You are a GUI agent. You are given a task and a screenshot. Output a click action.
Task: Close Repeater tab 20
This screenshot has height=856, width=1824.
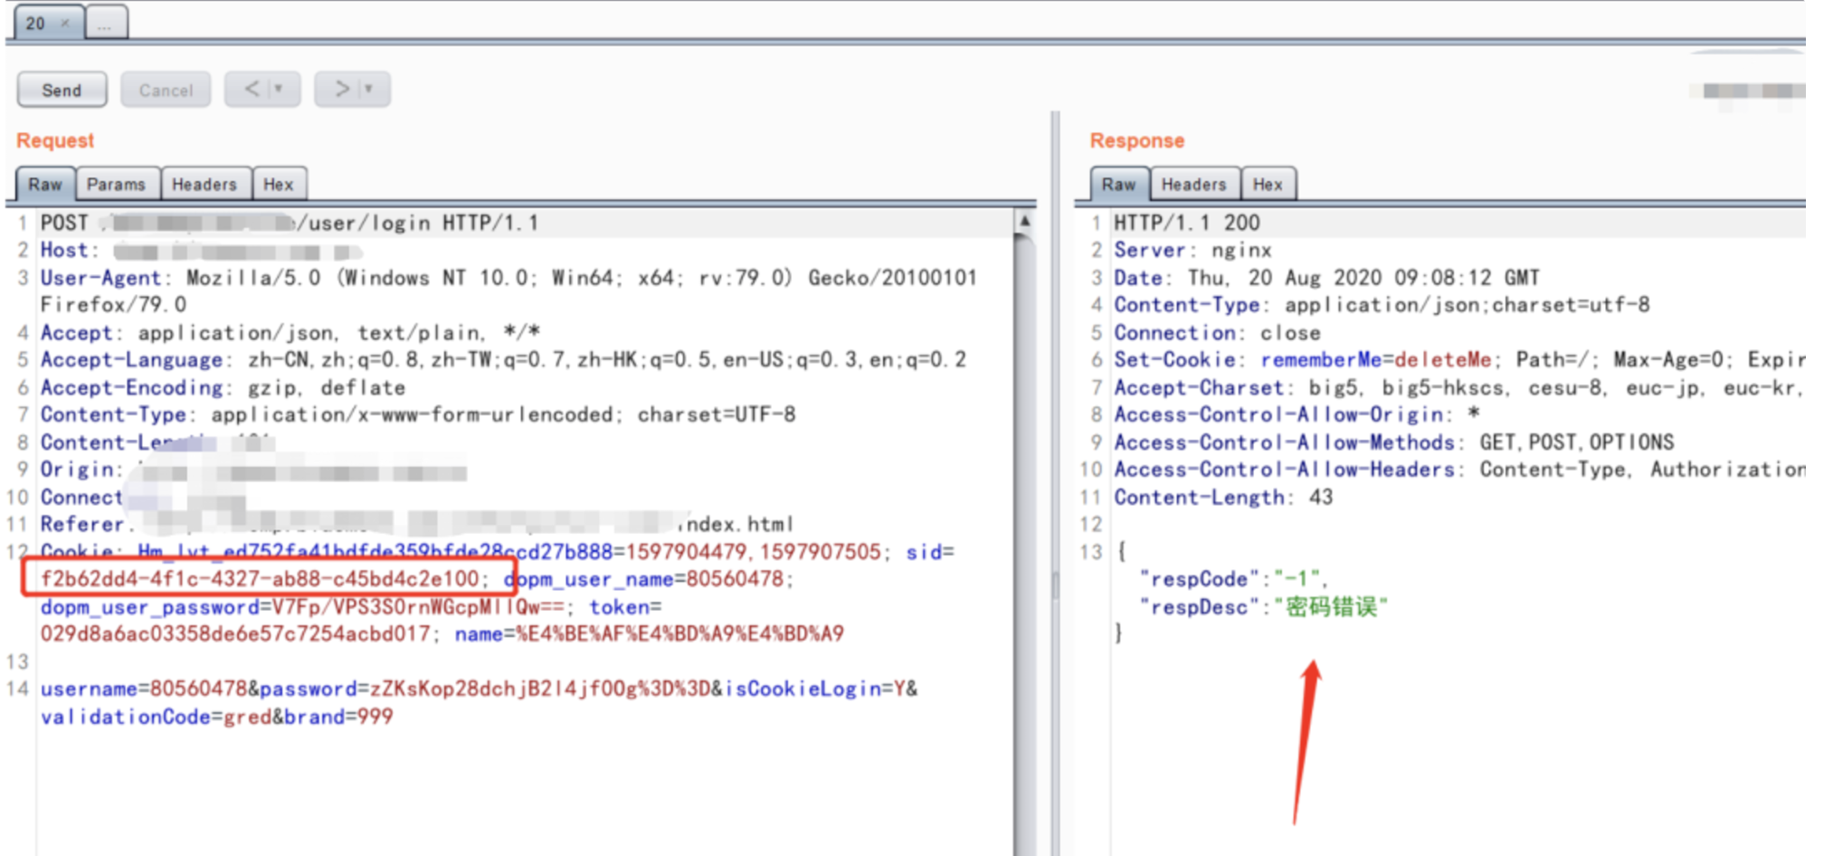(65, 24)
